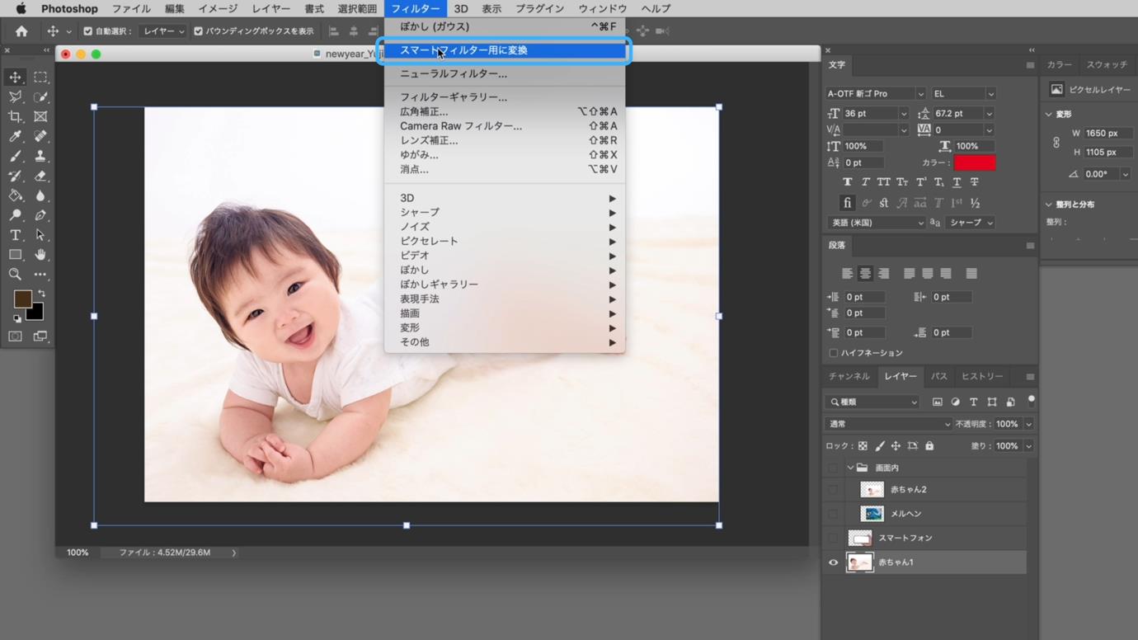Select the Polygonal Lasso tool
The height and width of the screenshot is (640, 1138).
(x=15, y=96)
